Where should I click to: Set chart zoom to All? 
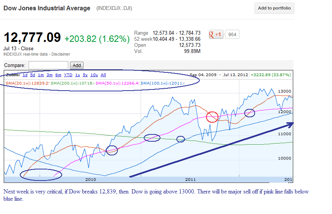coord(103,75)
